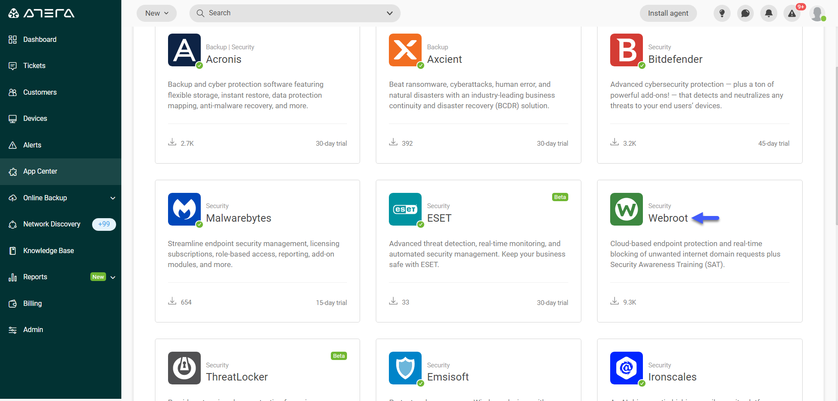Screen dimensions: 838x401
Task: Open the New dropdown button
Action: [157, 13]
